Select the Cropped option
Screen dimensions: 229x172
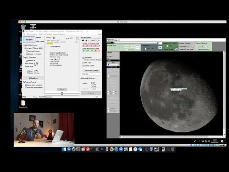click(x=38, y=54)
